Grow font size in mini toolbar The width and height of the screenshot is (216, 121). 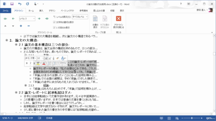[x=47, y=58]
